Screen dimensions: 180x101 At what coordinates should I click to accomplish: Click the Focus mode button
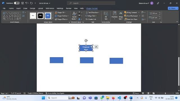136,93
